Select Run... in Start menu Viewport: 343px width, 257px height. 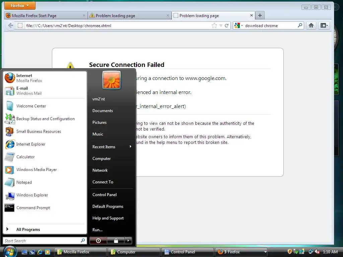click(x=112, y=230)
